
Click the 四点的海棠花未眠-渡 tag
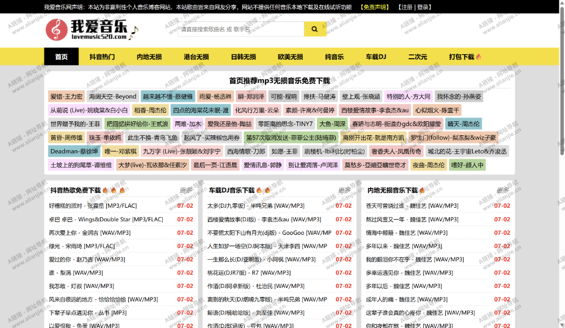201,110
